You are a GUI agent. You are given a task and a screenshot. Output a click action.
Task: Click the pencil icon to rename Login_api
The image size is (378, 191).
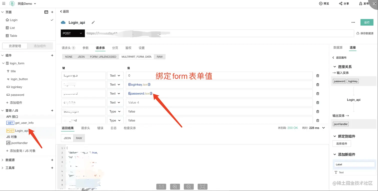pos(93,22)
